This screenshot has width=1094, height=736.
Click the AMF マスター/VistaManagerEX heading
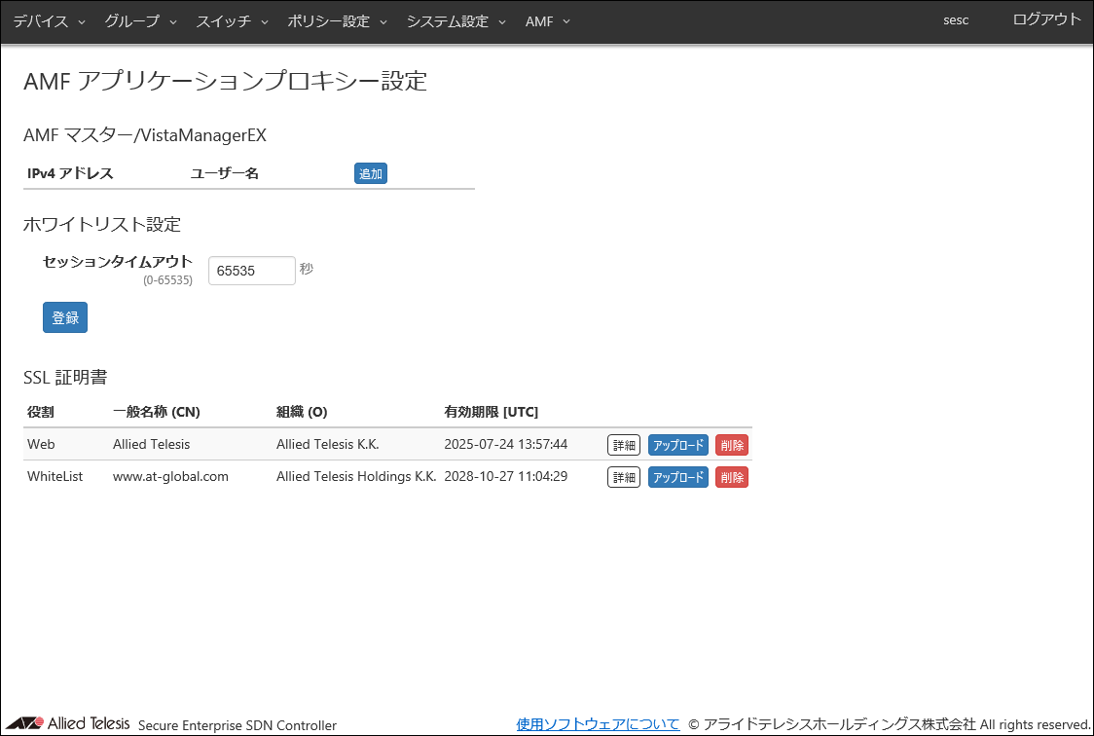[145, 134]
